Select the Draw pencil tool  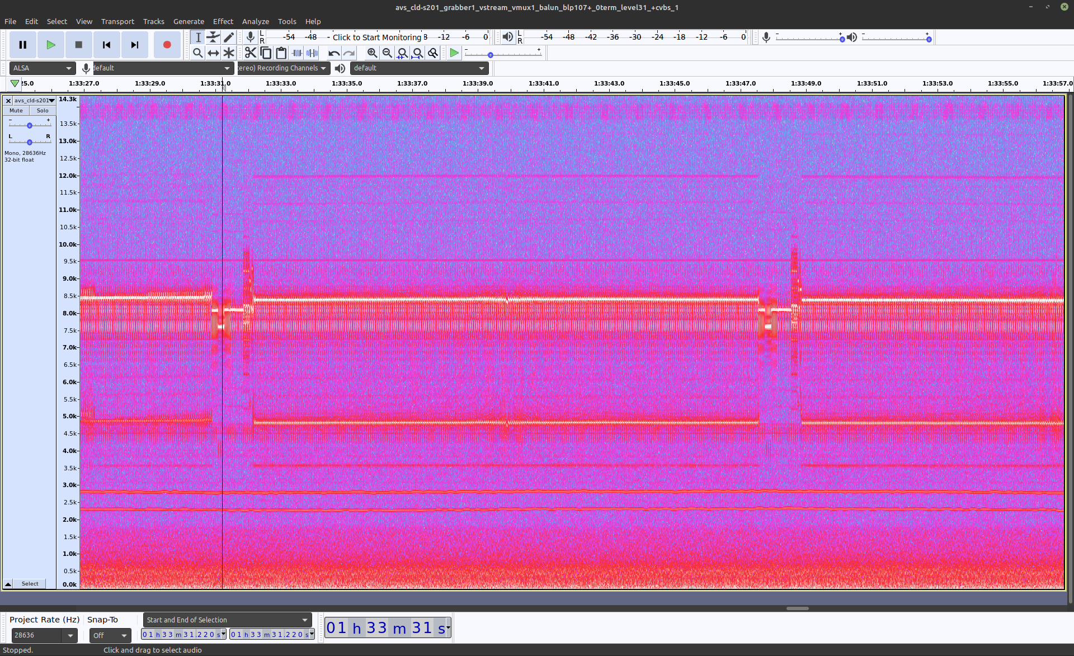229,37
